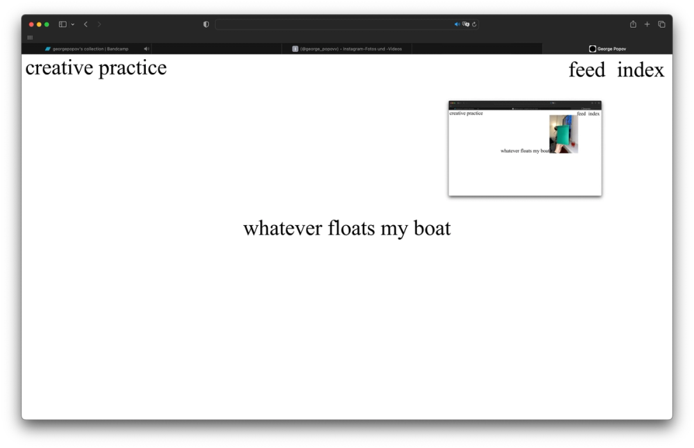The image size is (694, 448).
Task: Mute audio via the address bar speaker icon
Action: click(457, 24)
